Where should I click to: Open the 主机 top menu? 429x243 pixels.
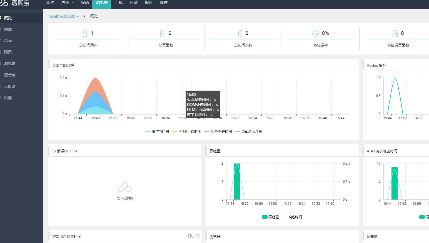click(x=119, y=2)
